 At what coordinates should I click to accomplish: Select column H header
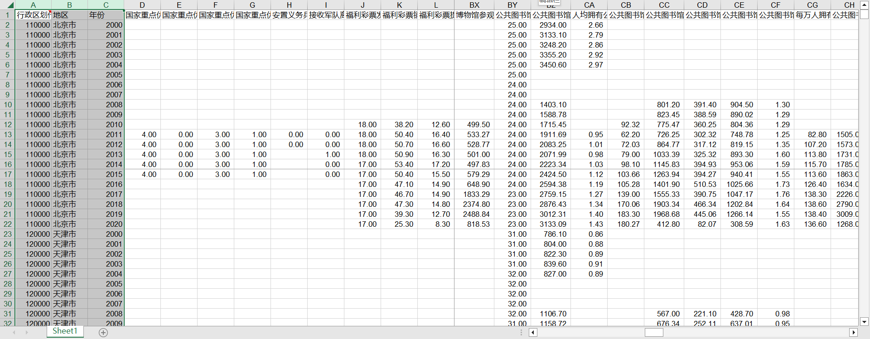pyautogui.click(x=289, y=5)
